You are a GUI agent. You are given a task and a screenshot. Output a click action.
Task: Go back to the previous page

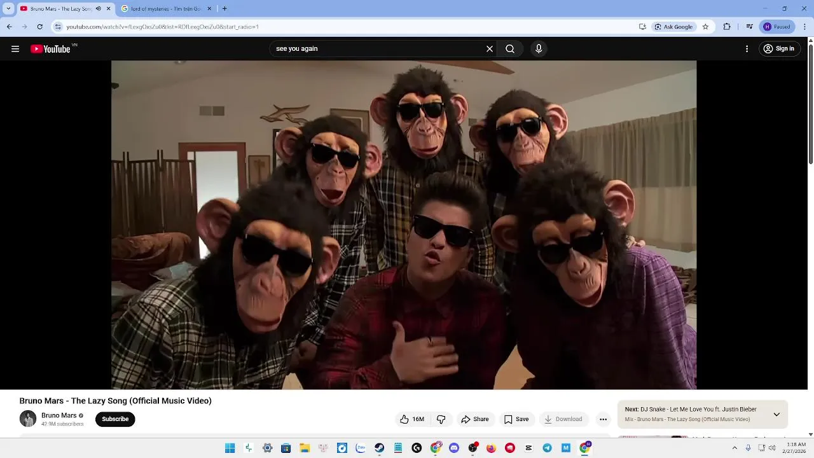point(9,27)
